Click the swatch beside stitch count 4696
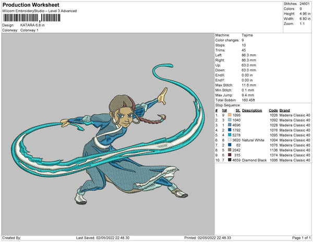 [x=230, y=125]
